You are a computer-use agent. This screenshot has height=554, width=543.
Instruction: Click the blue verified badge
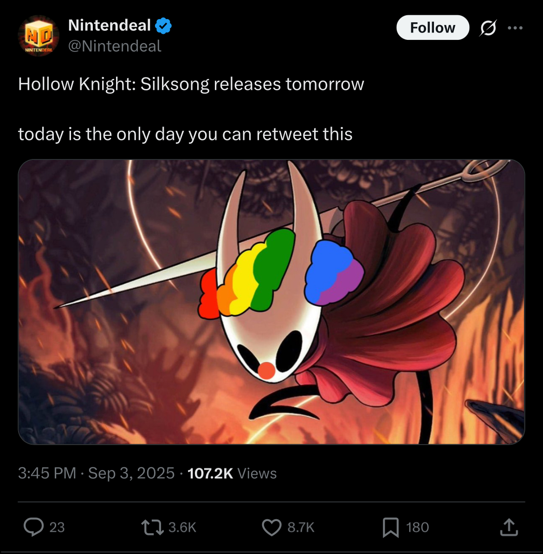[x=163, y=26]
